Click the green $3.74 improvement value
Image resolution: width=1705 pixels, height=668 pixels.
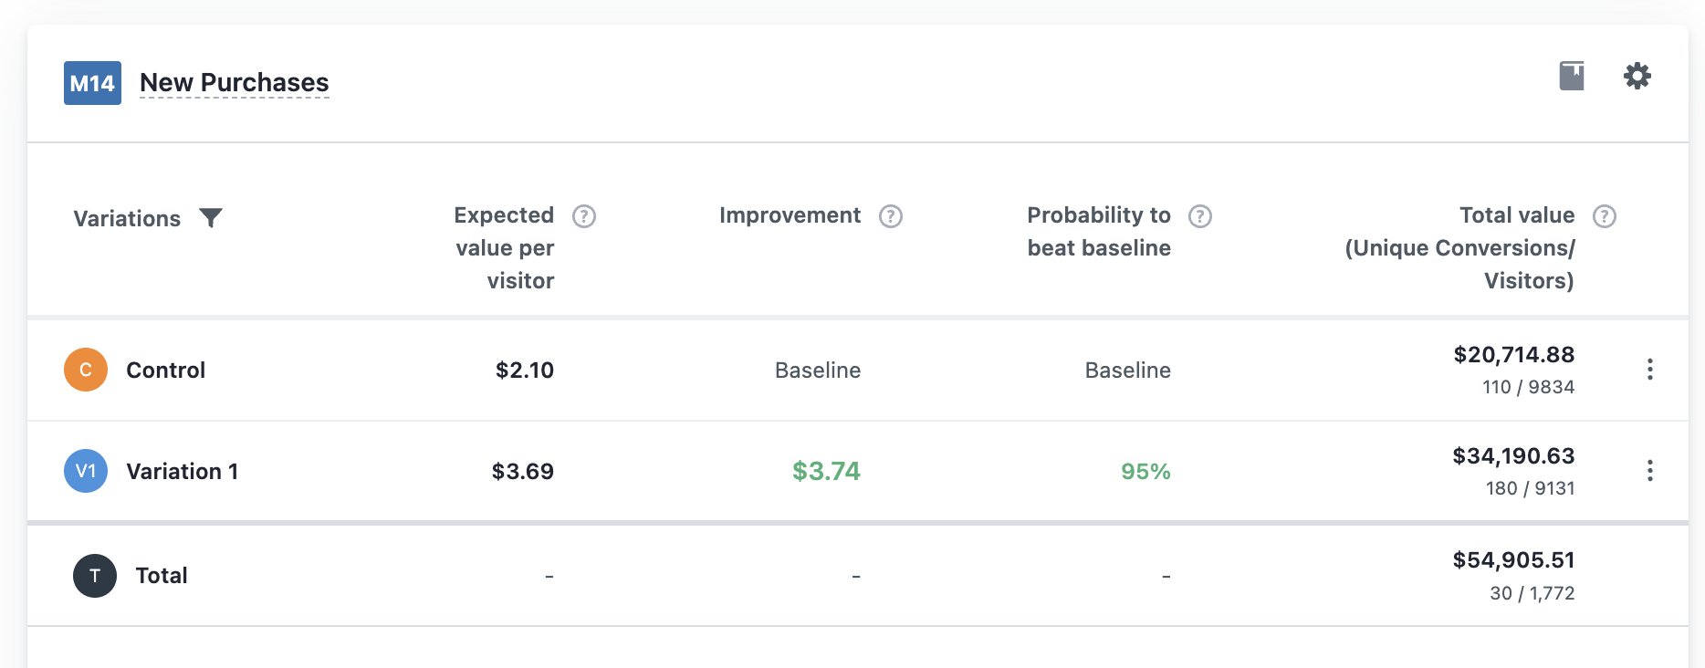[x=826, y=471]
